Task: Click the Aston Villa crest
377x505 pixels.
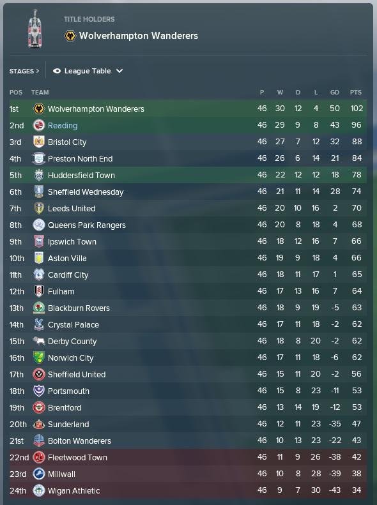Action: click(39, 258)
